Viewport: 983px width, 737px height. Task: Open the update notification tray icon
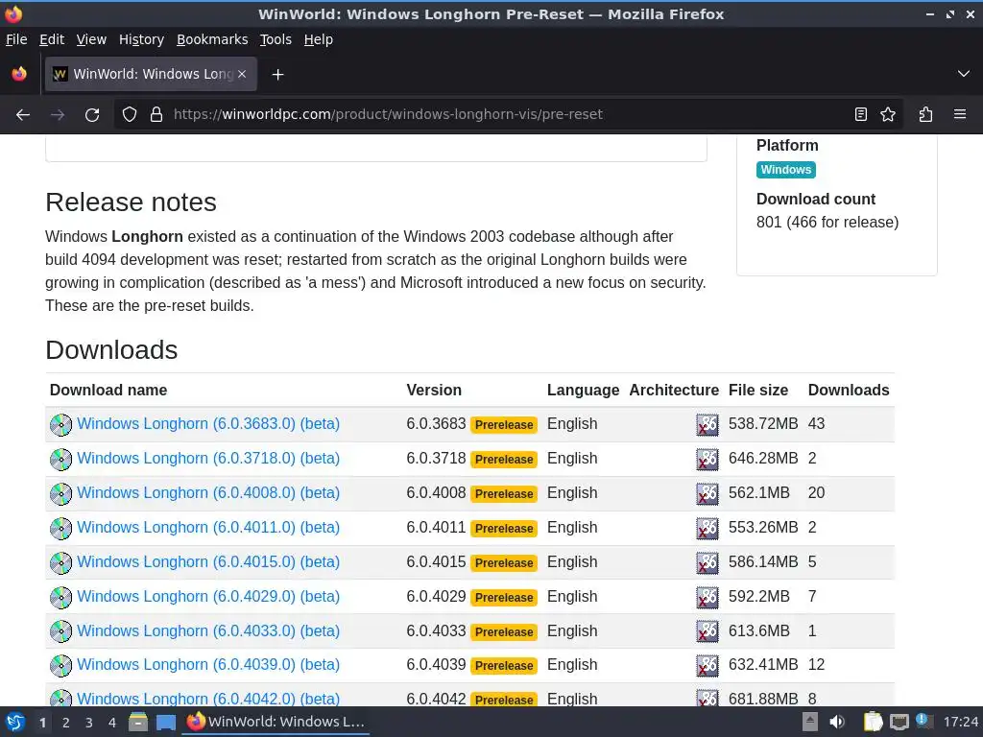[923, 720]
